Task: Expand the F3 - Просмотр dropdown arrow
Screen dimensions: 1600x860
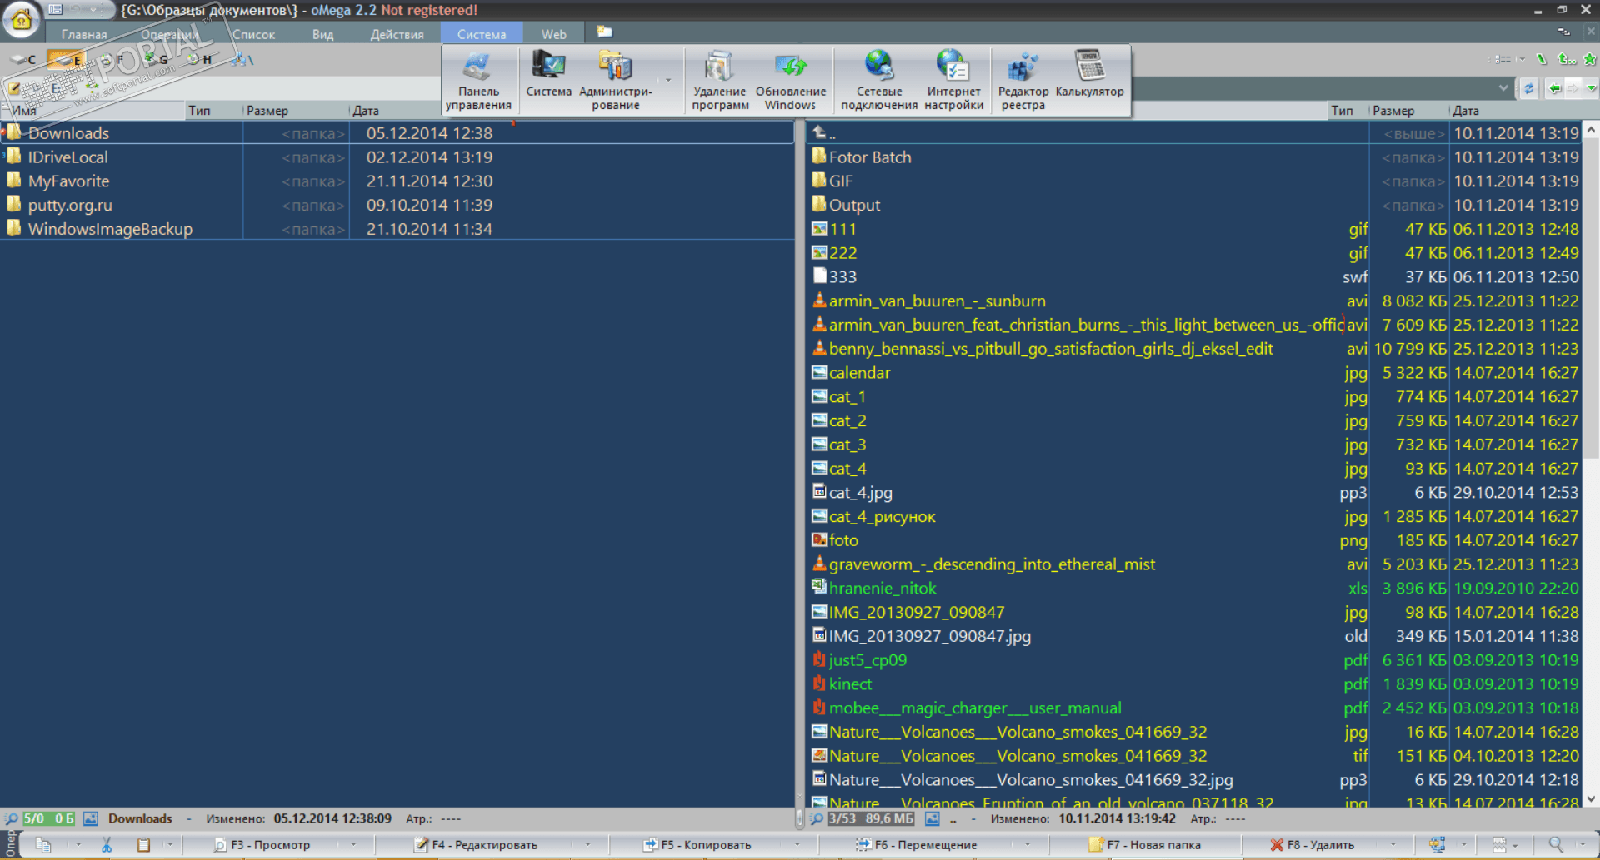Action: tap(353, 845)
